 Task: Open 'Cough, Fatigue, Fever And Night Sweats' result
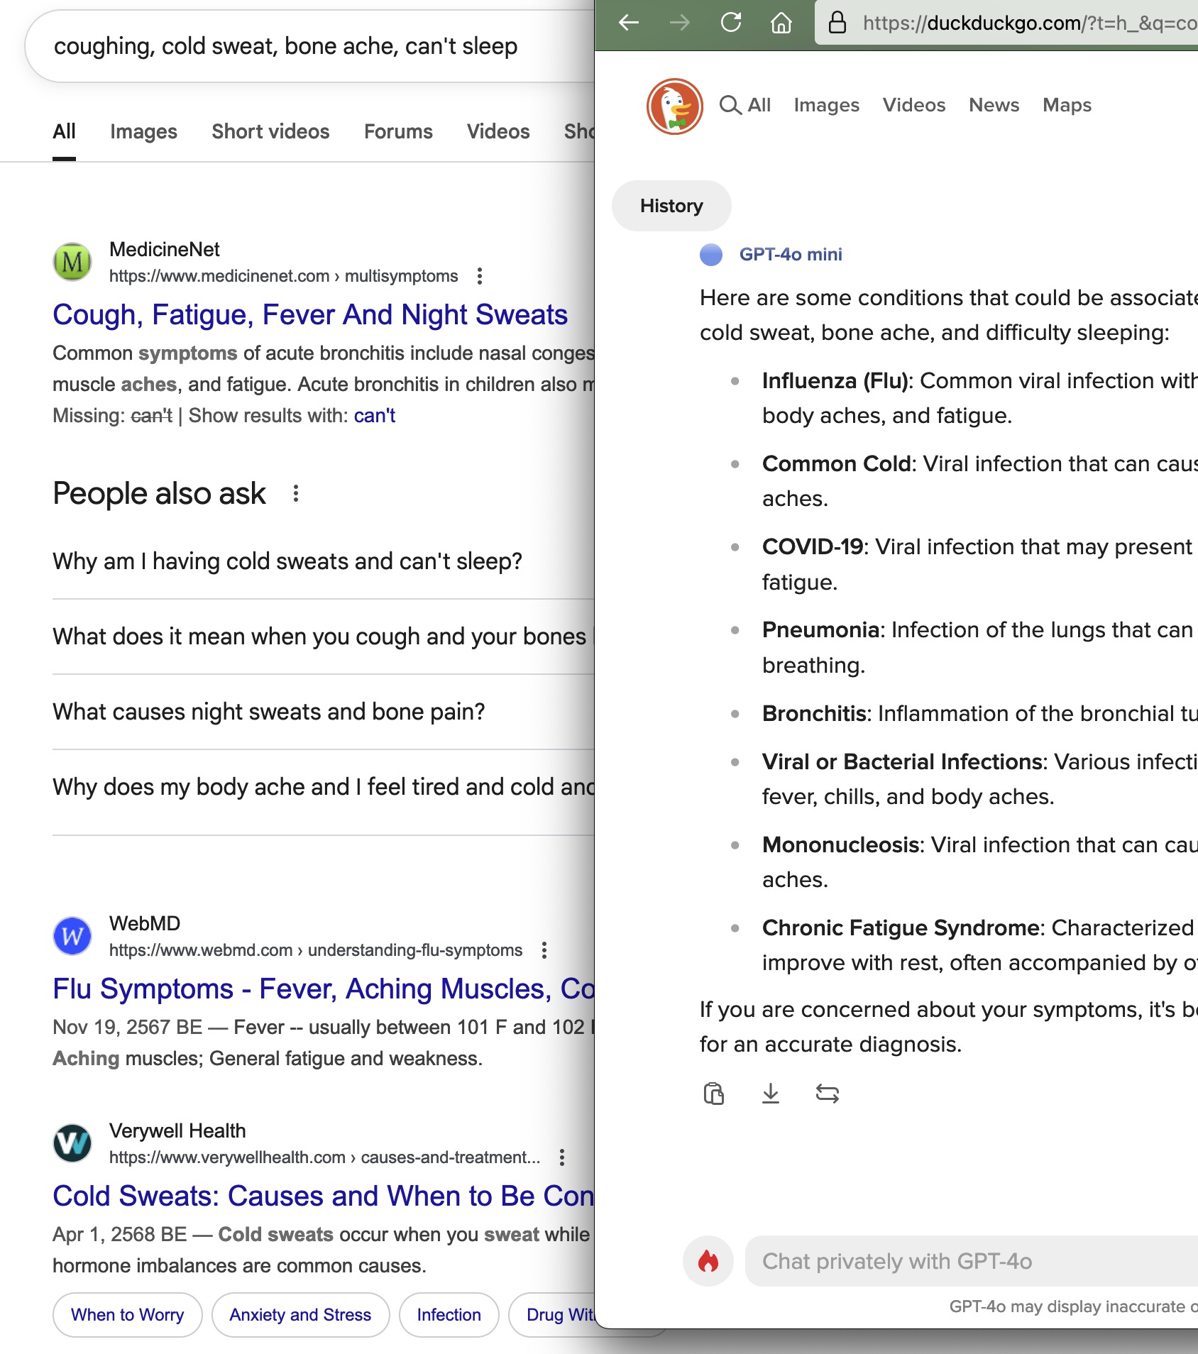coord(310,314)
